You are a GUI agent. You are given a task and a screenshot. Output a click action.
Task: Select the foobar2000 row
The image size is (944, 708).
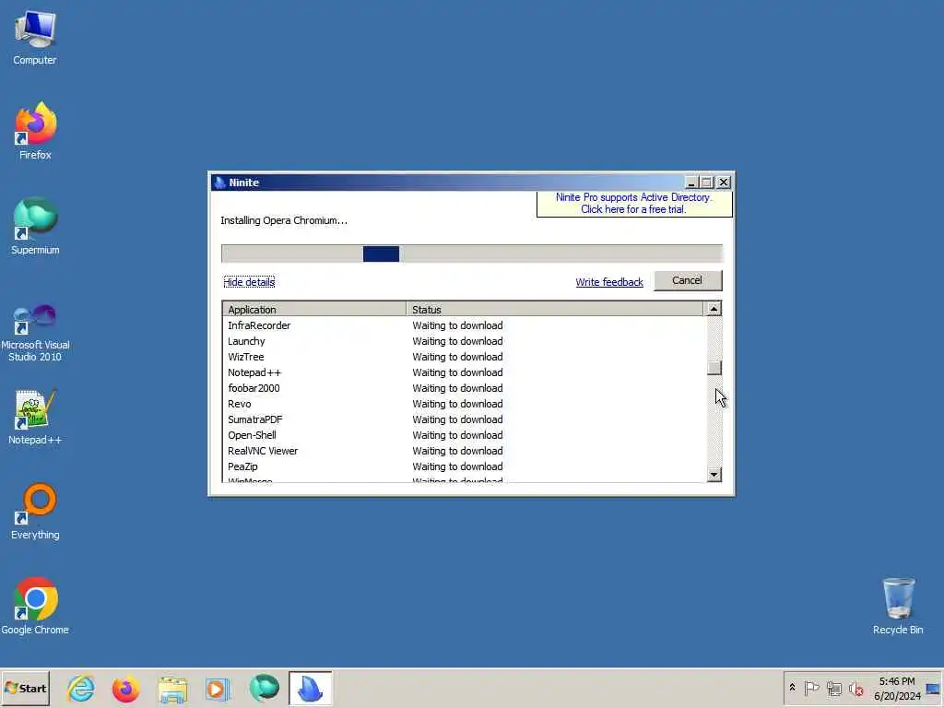coord(464,388)
